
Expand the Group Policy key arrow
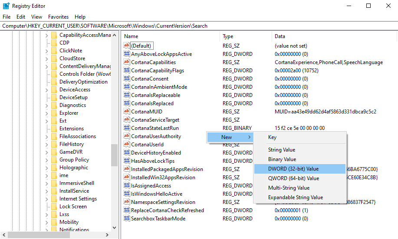(x=47, y=160)
